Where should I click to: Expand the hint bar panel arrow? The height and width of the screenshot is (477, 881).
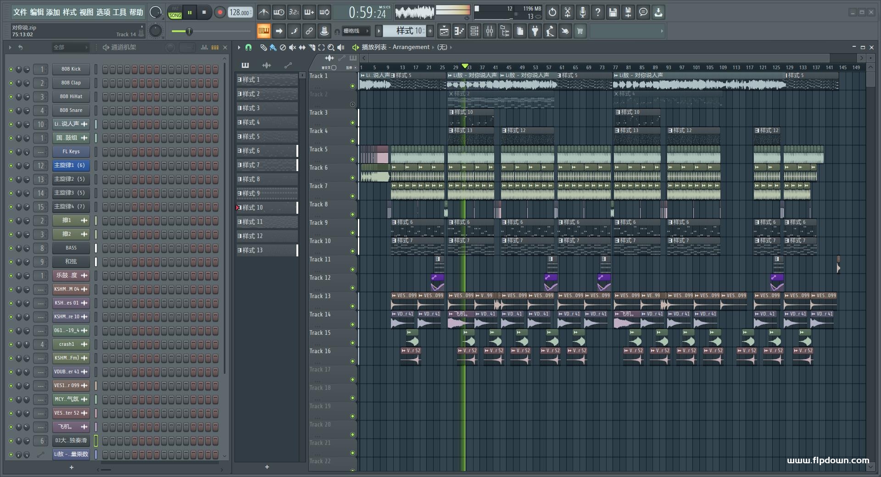[662, 31]
